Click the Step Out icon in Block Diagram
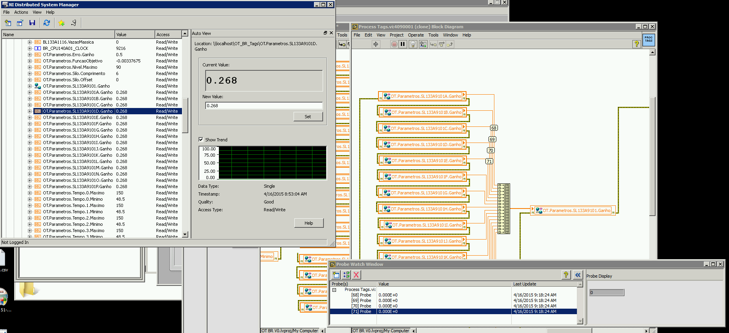This screenshot has height=333, width=729. click(450, 44)
